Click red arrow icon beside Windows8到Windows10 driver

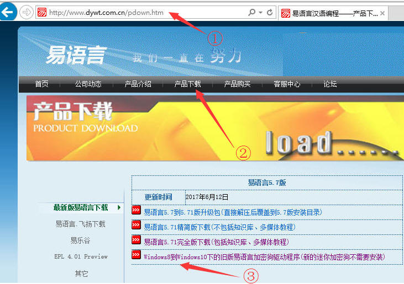click(x=137, y=255)
